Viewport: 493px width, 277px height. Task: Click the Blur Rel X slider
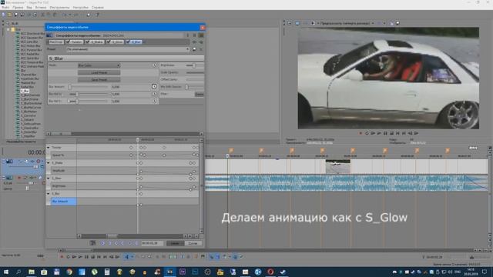coord(88,94)
